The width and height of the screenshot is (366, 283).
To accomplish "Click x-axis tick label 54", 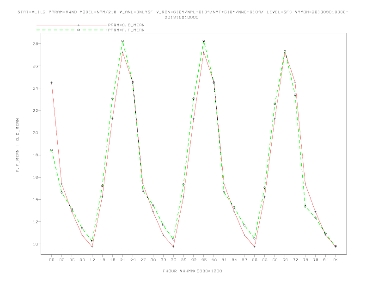I will [234, 260].
